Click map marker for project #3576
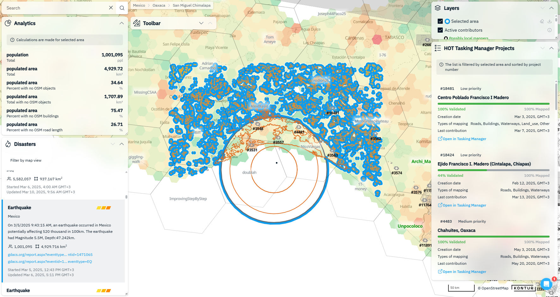This screenshot has width=560, height=297. 416,188
